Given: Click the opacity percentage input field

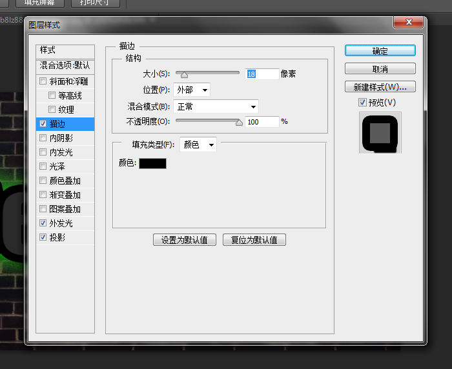Looking at the screenshot, I should (262, 122).
